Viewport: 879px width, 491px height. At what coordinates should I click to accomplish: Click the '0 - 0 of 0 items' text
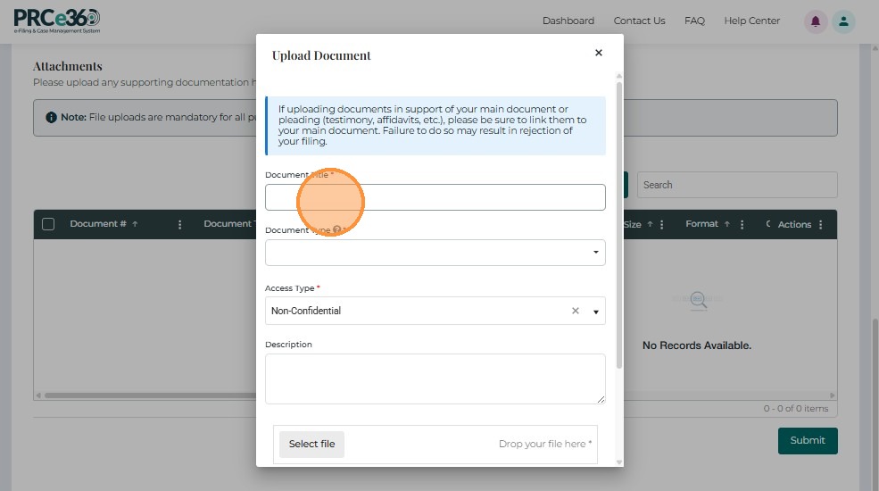point(795,409)
